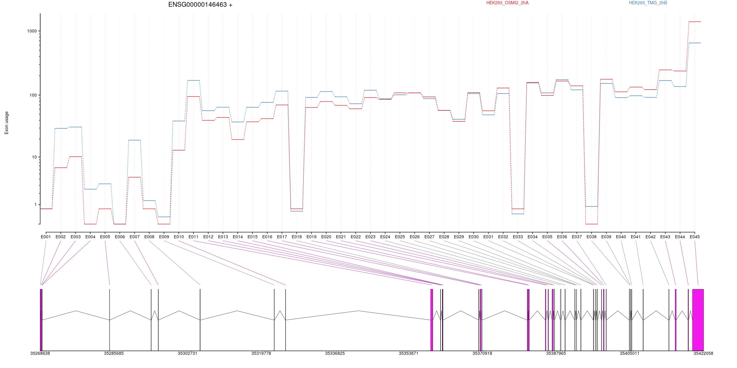Click the Exon usage axis label

tap(6, 123)
